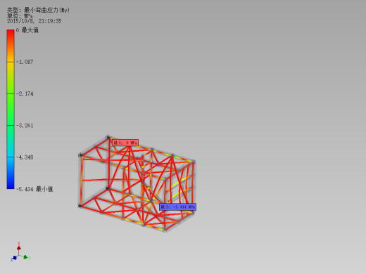366x274 pixels.
Task: Click the -5.434 最小值 legend label
Action: (34, 189)
